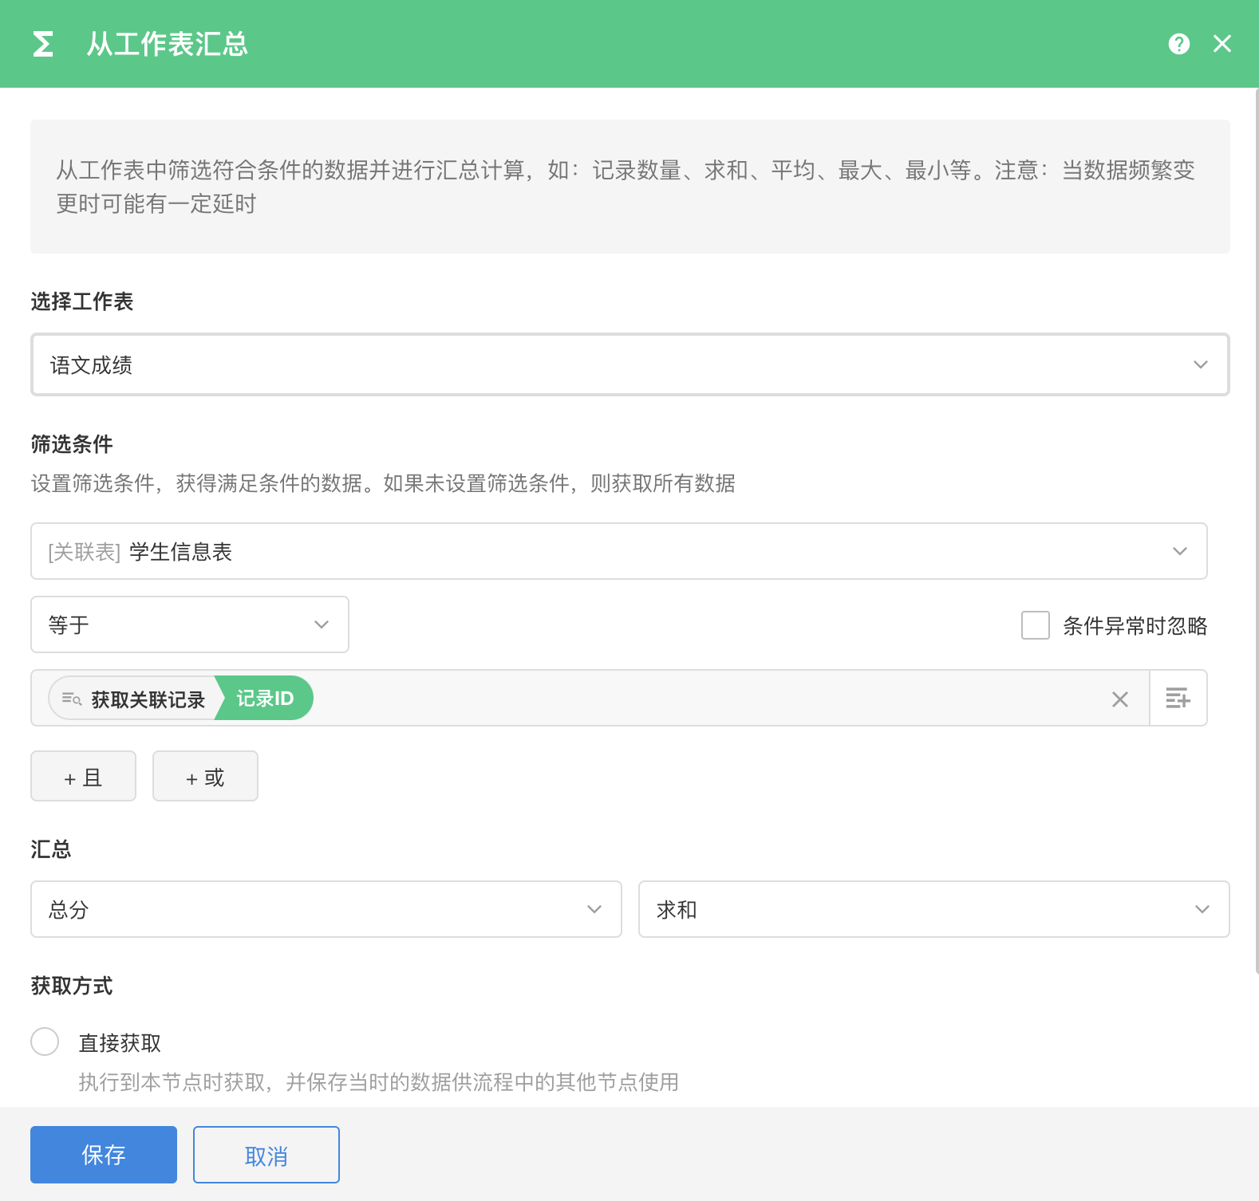Add an AND condition with + 且
This screenshot has height=1201, width=1259.
83,777
